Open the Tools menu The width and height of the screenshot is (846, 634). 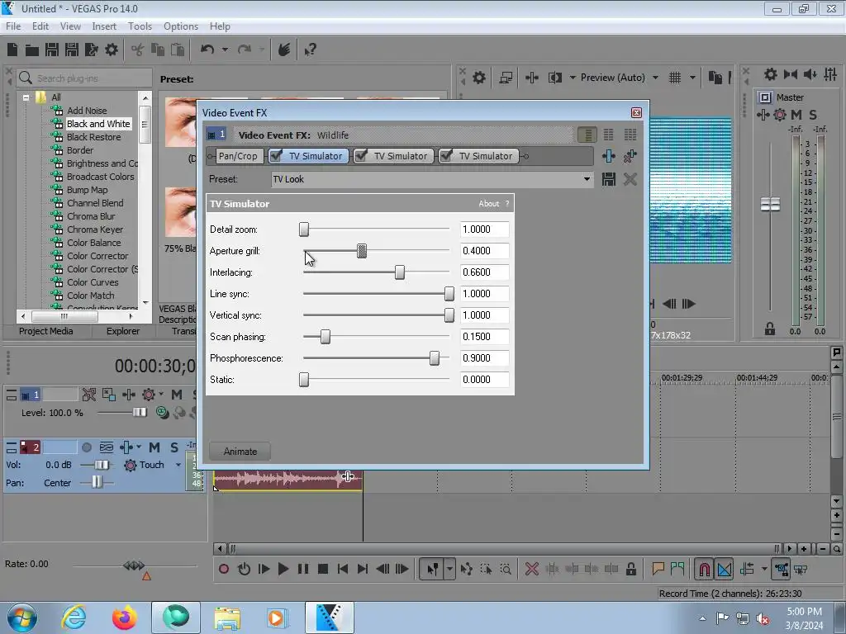(140, 26)
